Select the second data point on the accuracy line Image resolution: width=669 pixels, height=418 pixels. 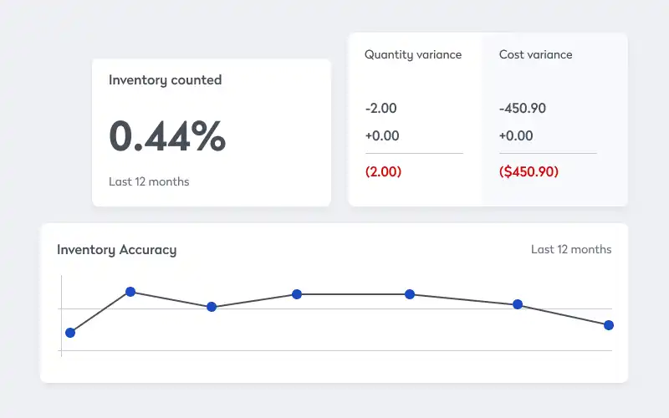pyautogui.click(x=130, y=292)
